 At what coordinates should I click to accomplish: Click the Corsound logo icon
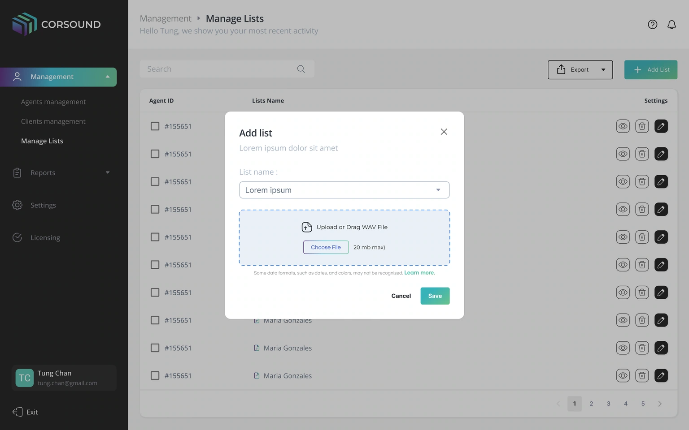pyautogui.click(x=24, y=24)
